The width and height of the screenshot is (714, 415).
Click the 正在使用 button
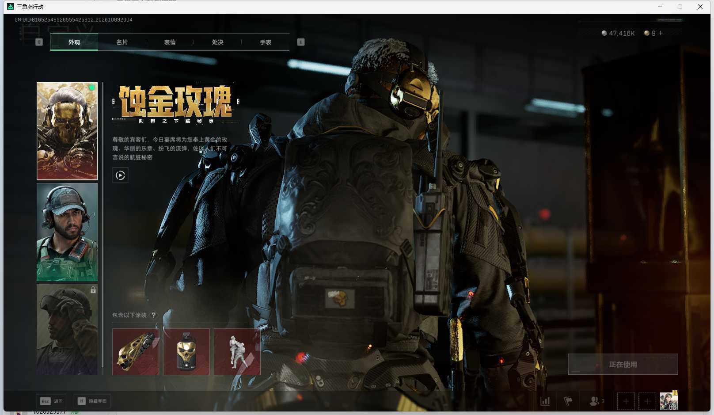[x=623, y=364]
